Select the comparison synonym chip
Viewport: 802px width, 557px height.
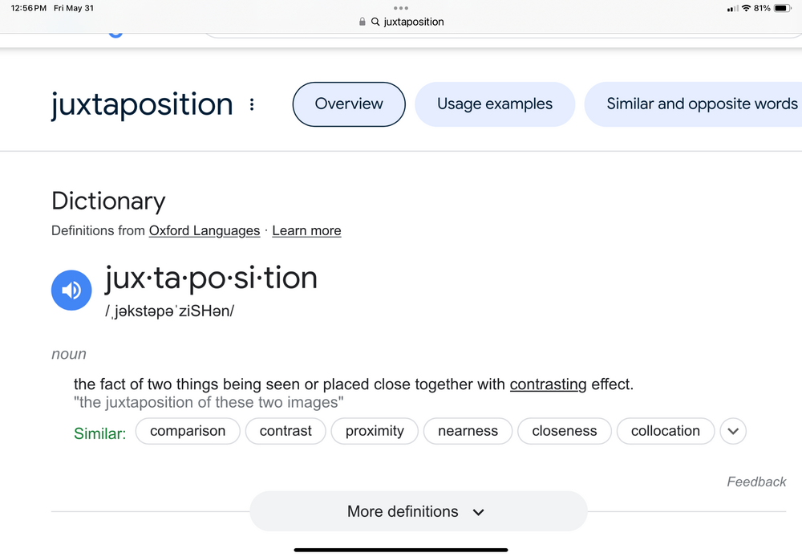[188, 431]
